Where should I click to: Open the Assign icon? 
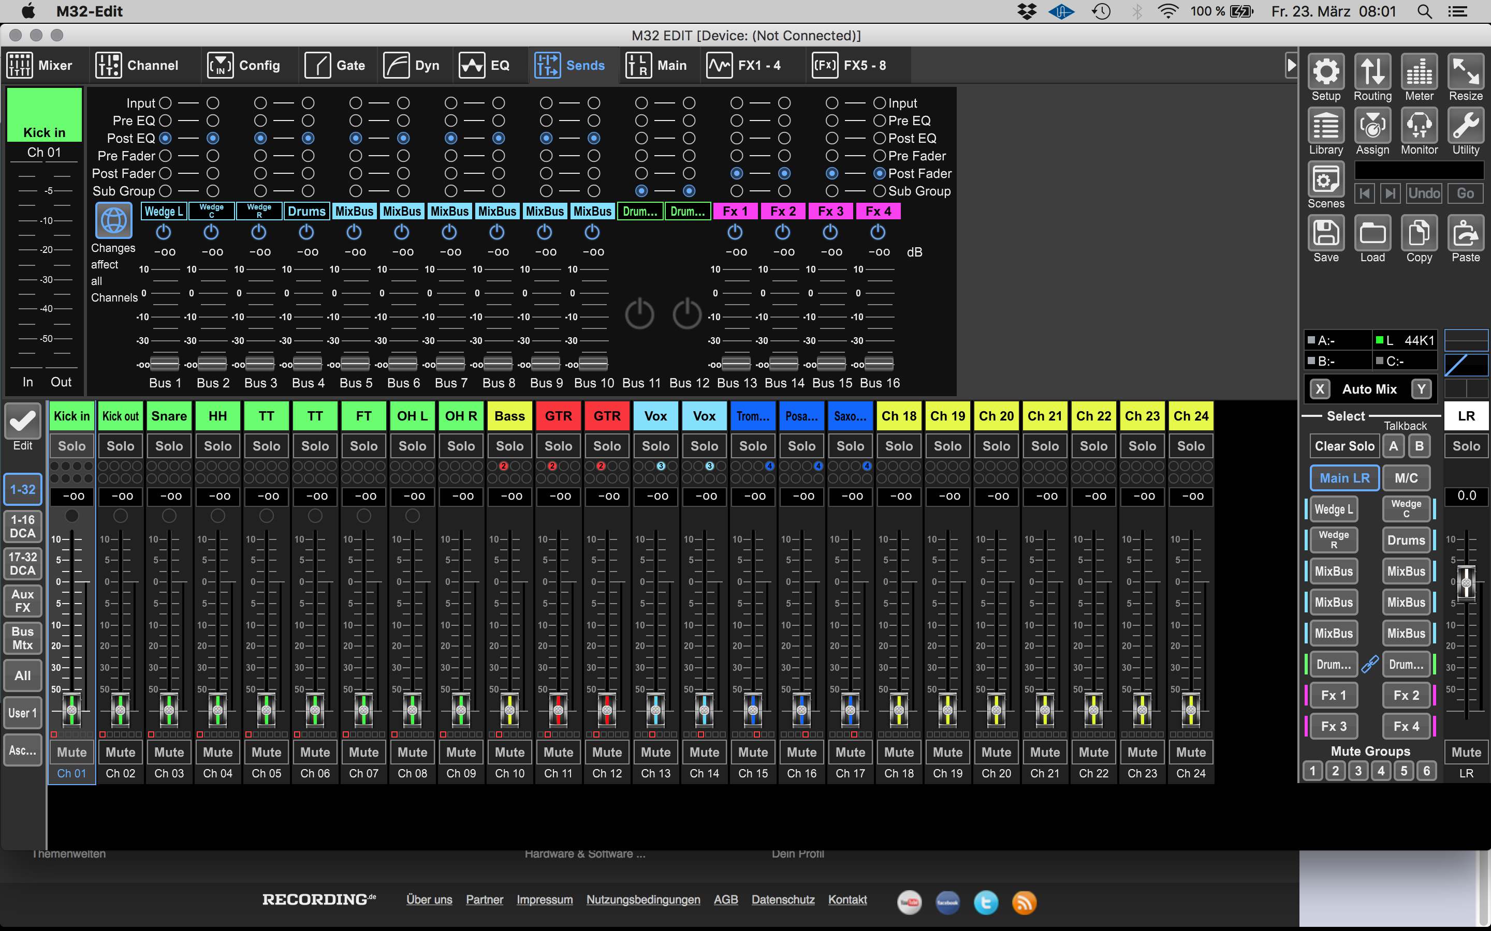click(1372, 125)
